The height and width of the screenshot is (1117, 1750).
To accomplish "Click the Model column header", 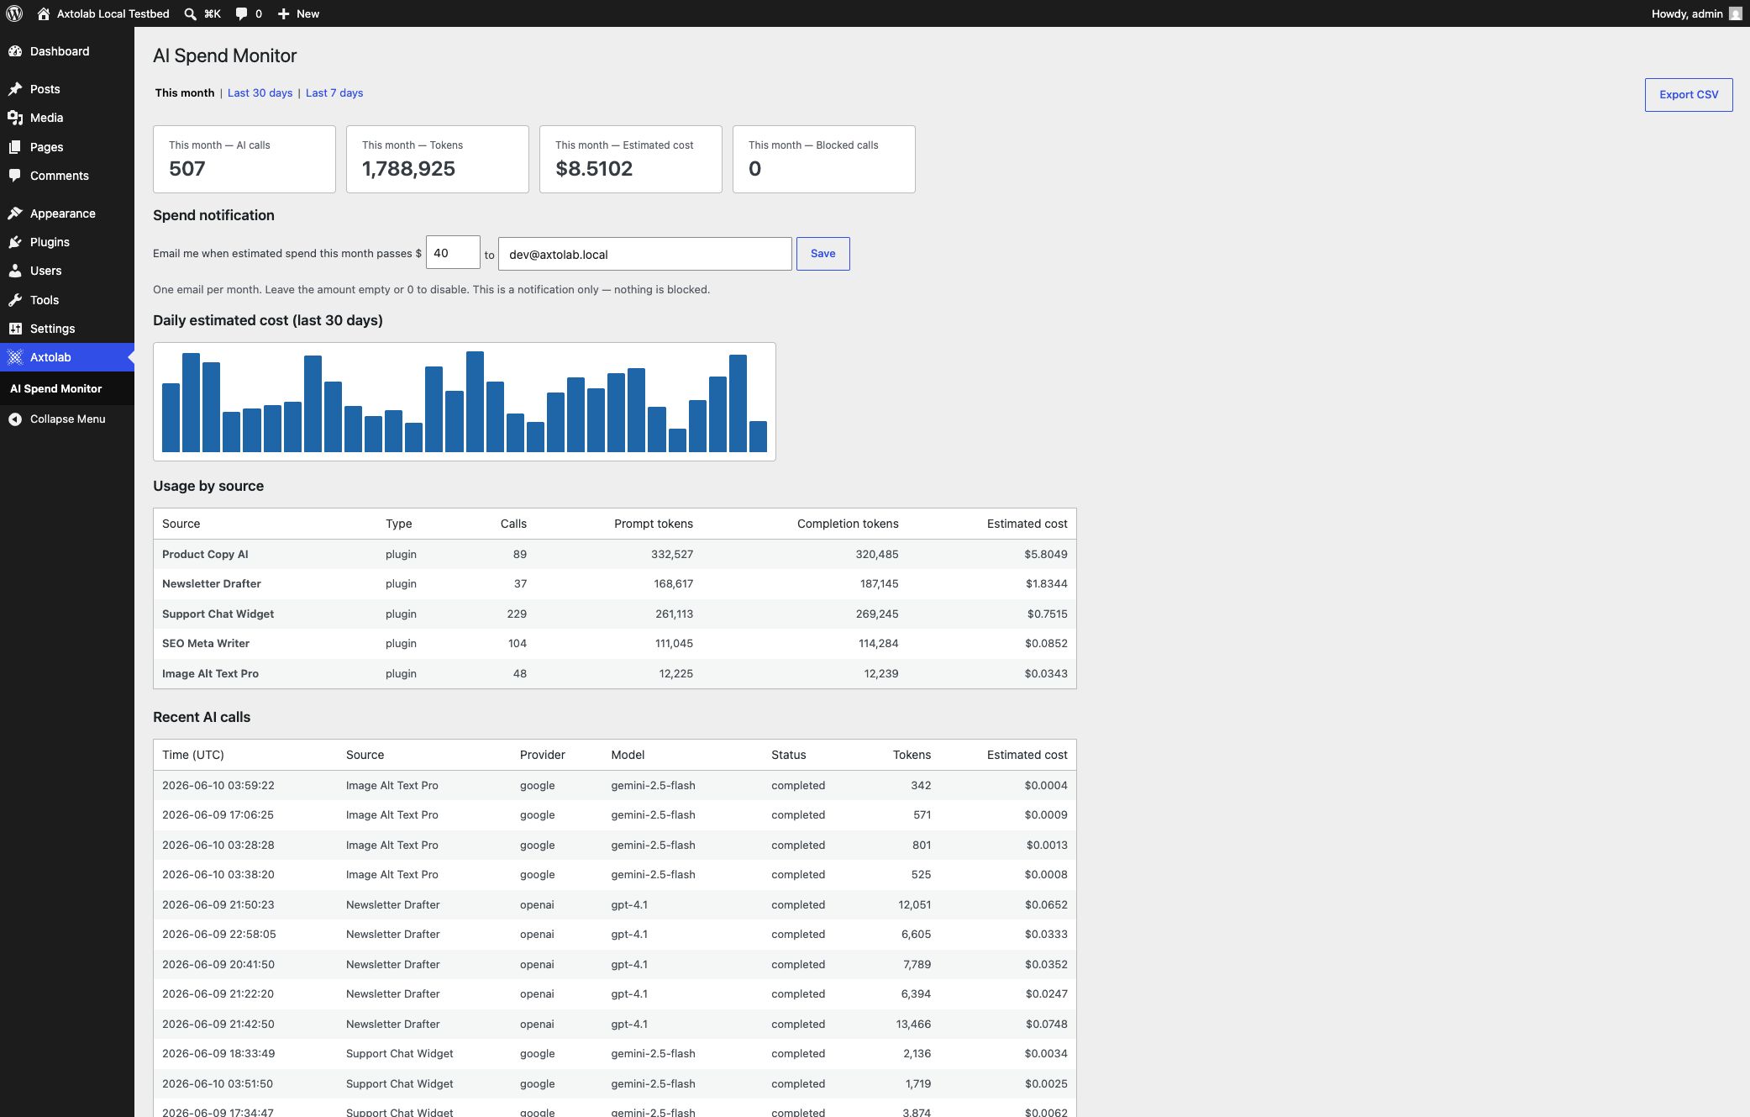I will 628,755.
